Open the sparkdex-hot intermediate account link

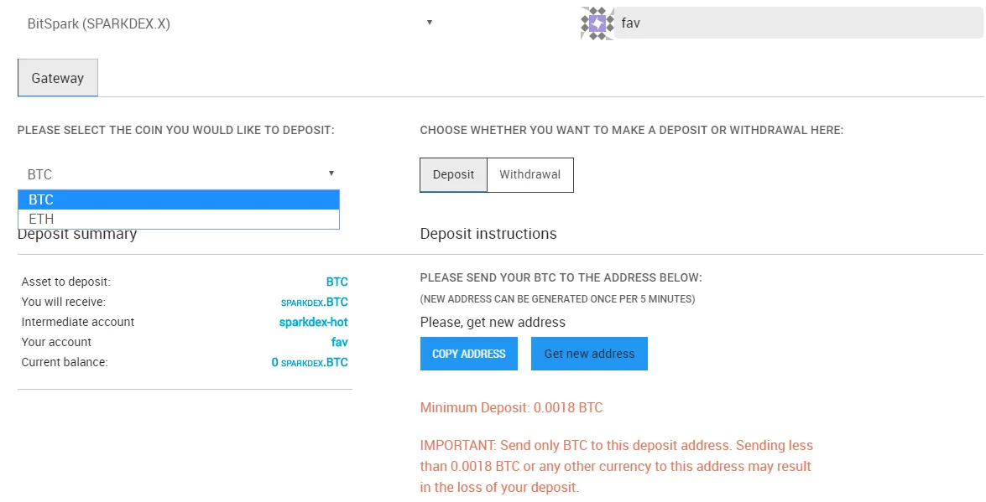point(314,322)
